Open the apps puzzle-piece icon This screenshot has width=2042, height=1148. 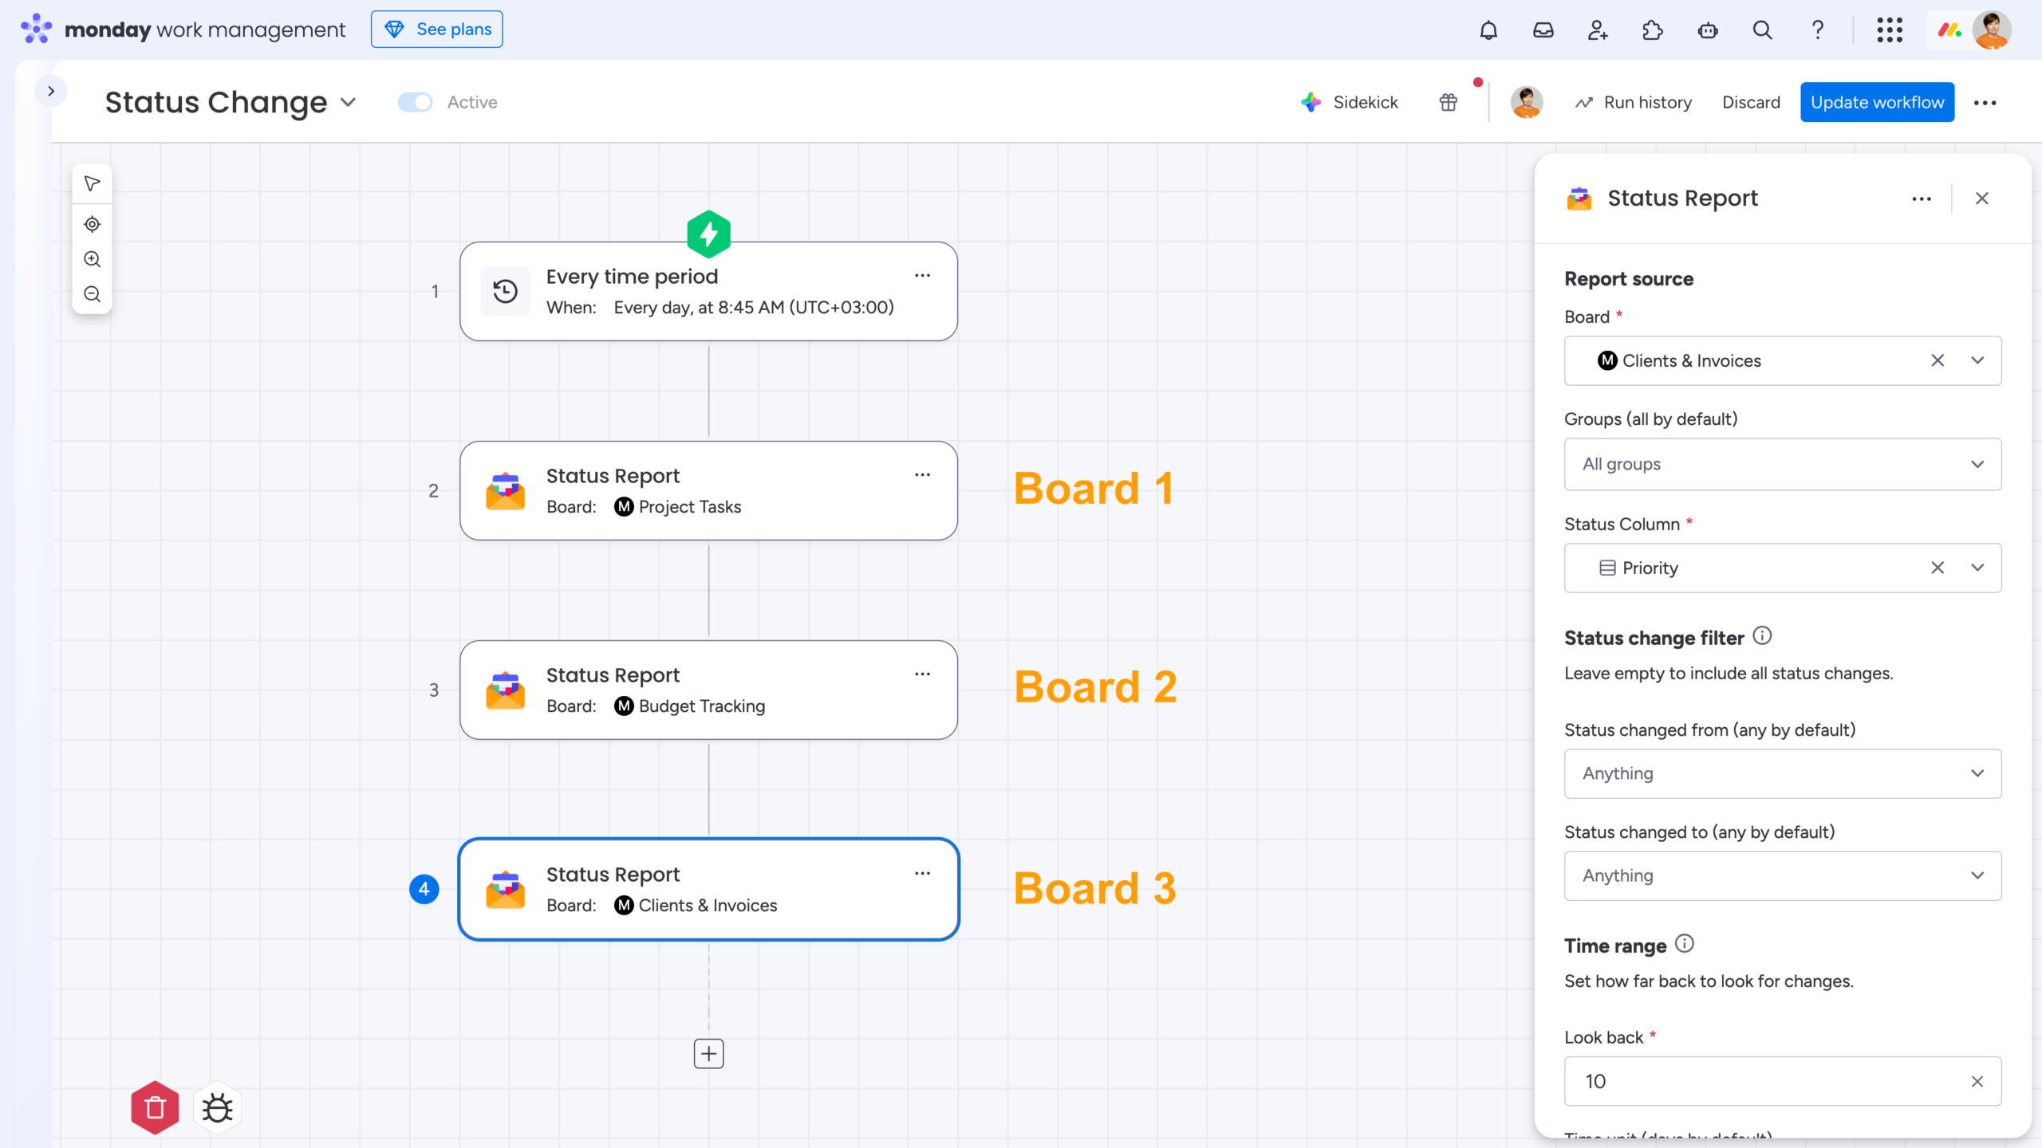[x=1653, y=30]
